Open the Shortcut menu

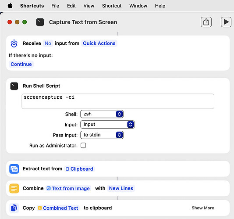112,6
